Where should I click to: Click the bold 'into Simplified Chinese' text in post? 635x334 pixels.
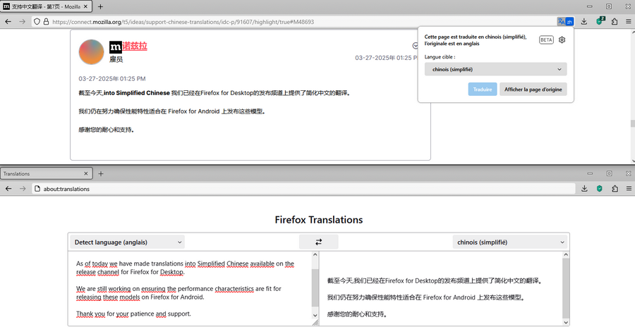[136, 93]
